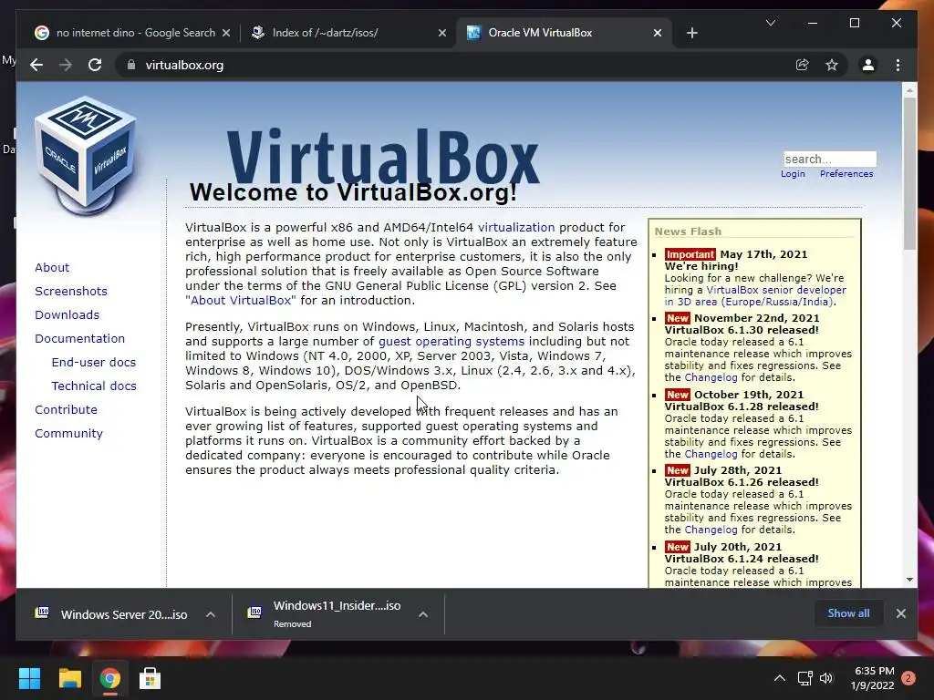
Task: Open the Community page
Action: point(68,433)
